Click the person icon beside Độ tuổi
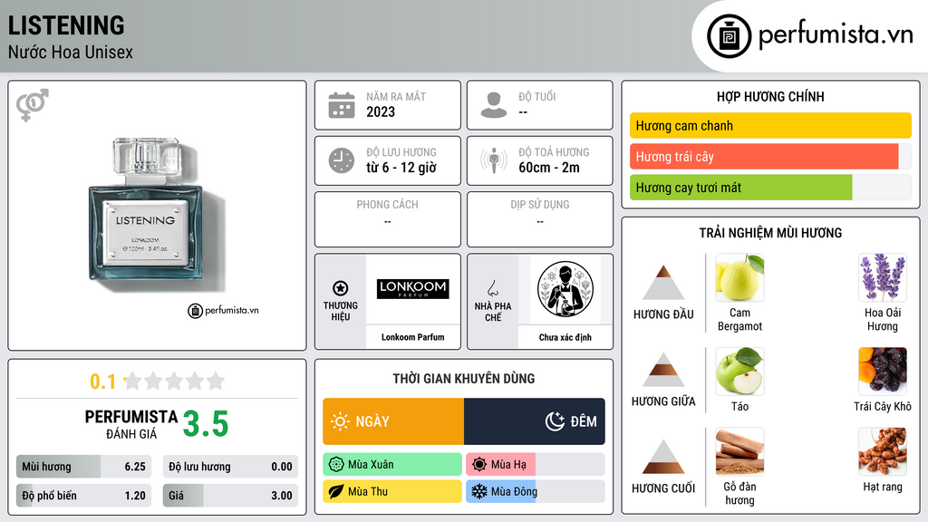 (494, 105)
